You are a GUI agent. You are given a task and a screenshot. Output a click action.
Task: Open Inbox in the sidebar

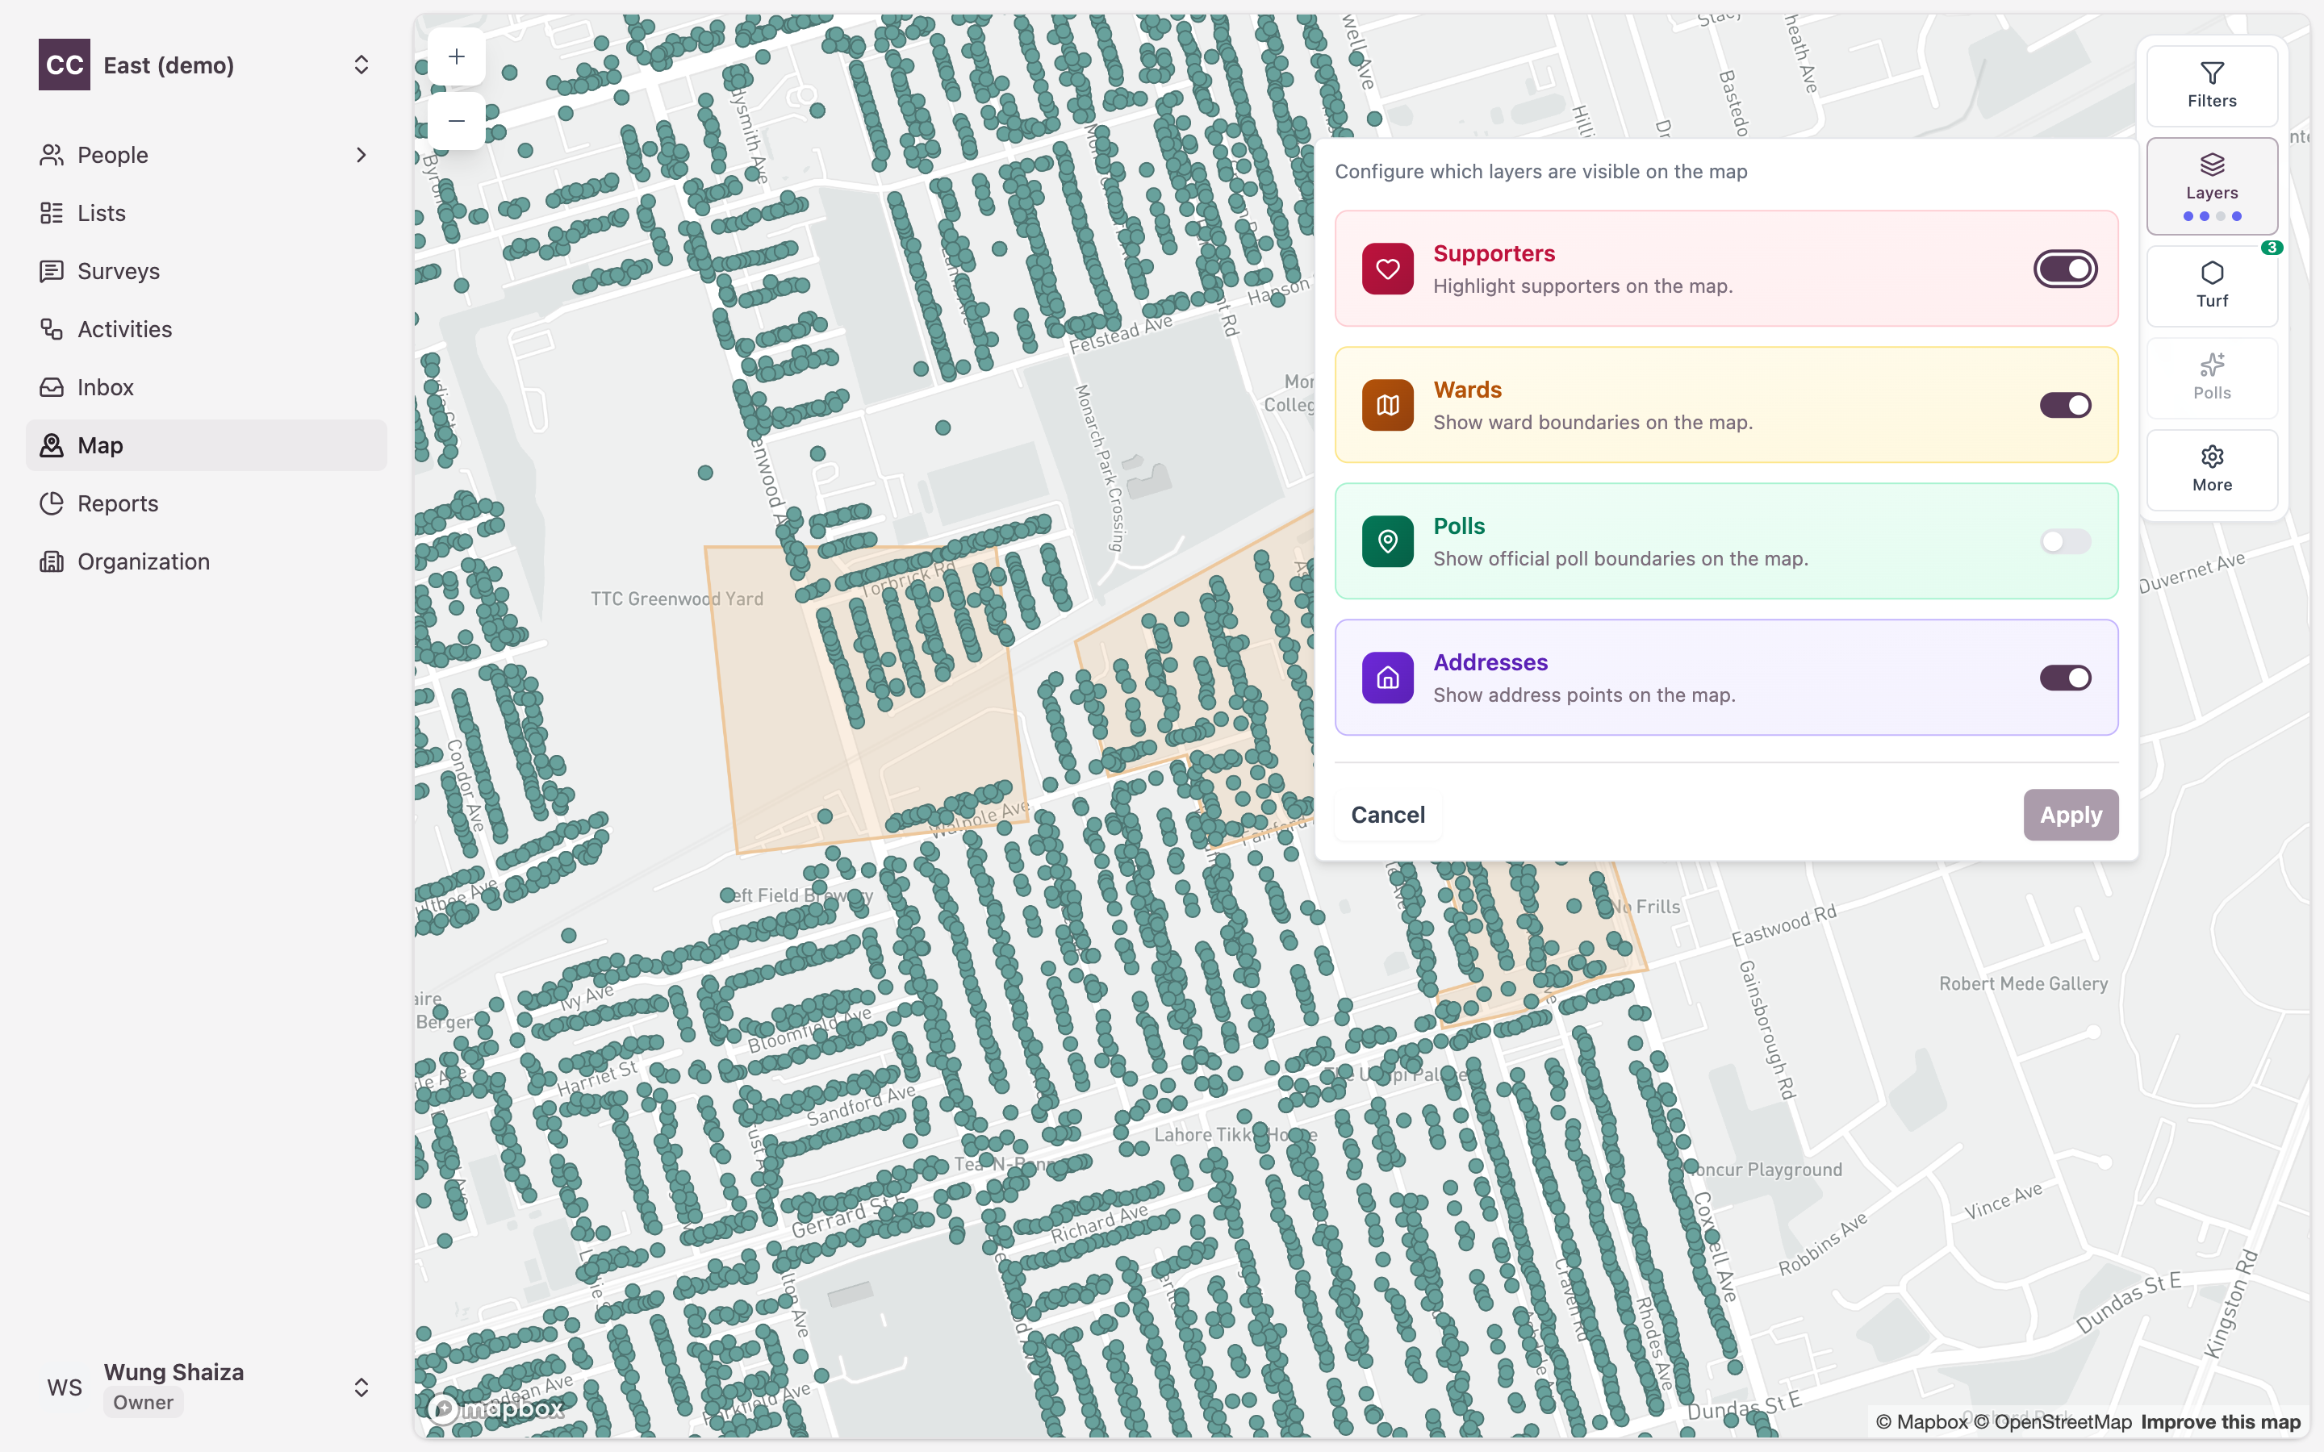[x=206, y=387]
